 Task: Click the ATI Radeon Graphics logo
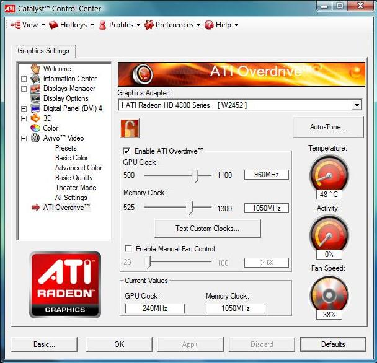tap(65, 285)
